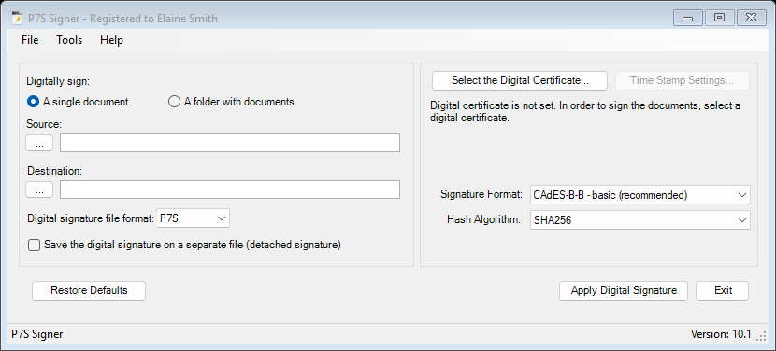Close the P7S Signer window
Viewport: 776px width, 351px height.
point(752,19)
